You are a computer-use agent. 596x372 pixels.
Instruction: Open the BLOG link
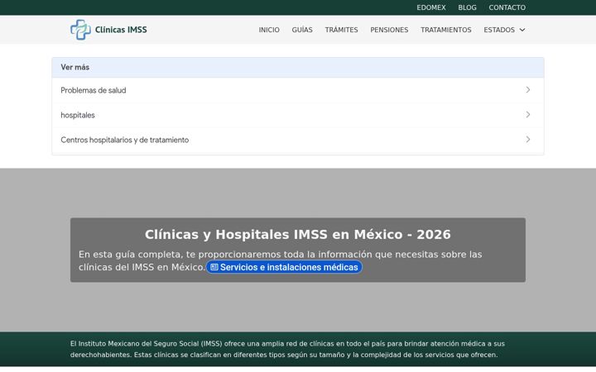coord(467,7)
